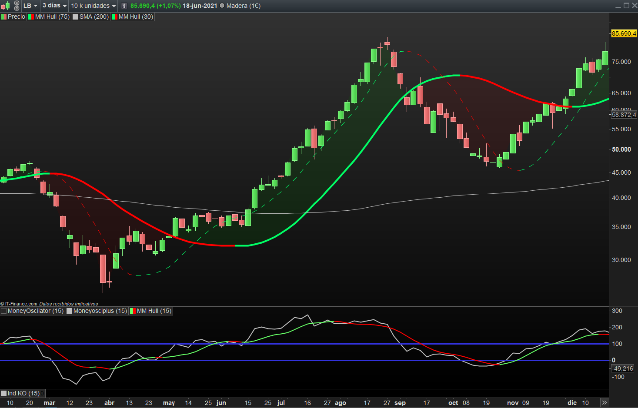Click the 200 oscillator axis label
The height and width of the screenshot is (408, 638).
(617, 327)
